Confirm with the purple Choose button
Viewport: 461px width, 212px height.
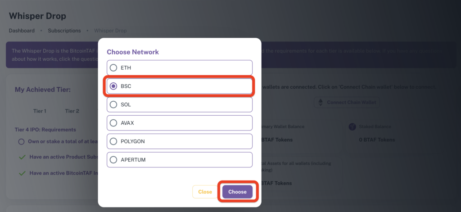[237, 192]
